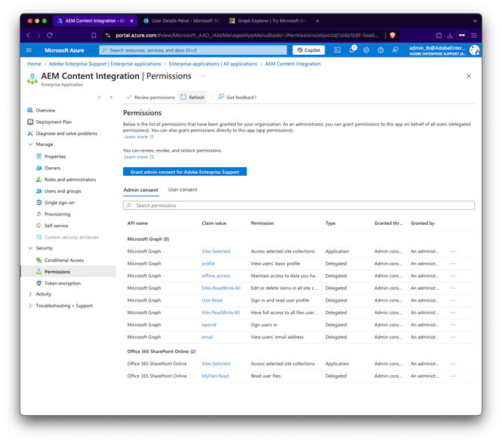Open the Azure portal hamburger menu
The image size is (502, 442).
tap(29, 50)
